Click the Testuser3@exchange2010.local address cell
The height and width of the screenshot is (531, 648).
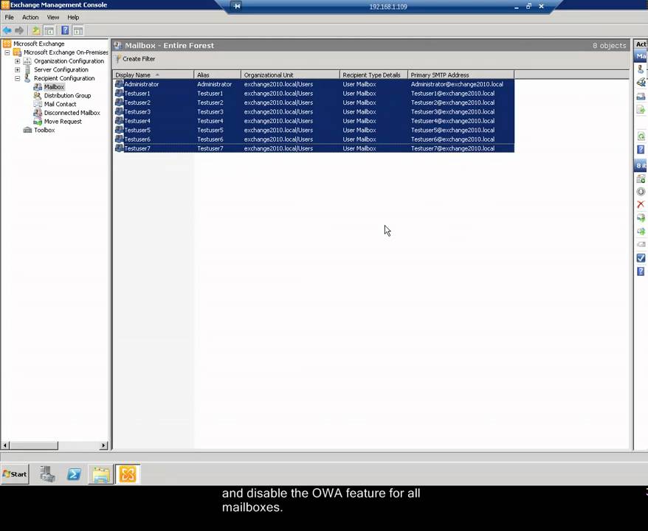(x=452, y=112)
